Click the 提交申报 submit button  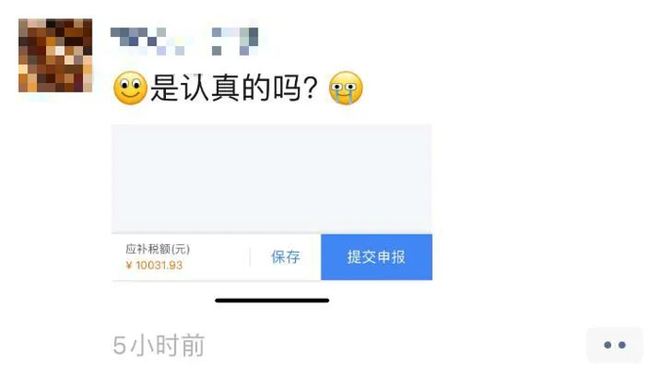[376, 257]
